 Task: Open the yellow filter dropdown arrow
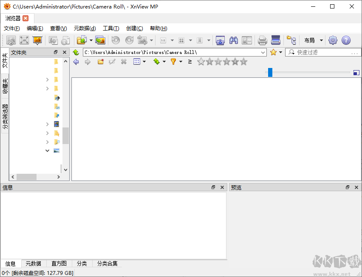tap(181, 62)
